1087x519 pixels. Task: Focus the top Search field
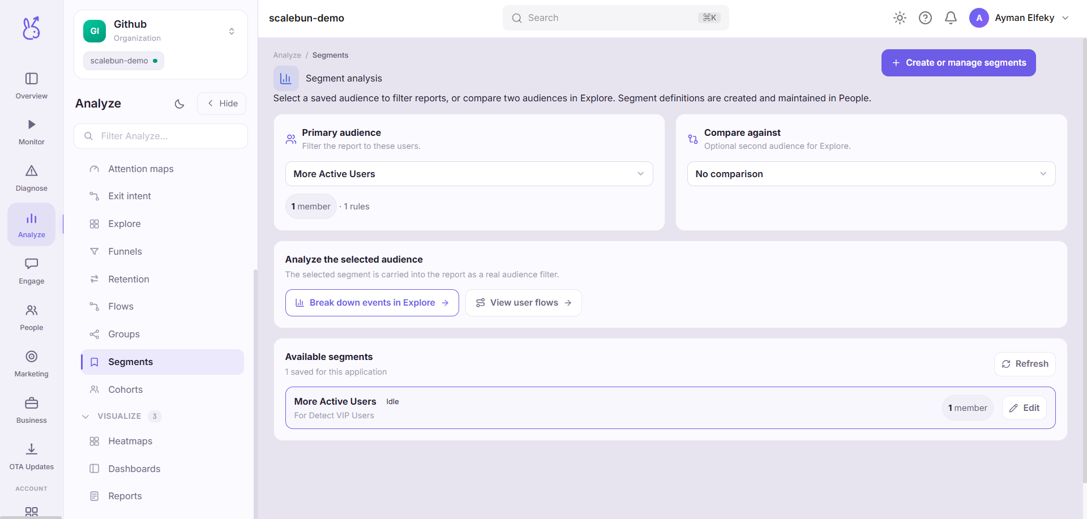615,18
